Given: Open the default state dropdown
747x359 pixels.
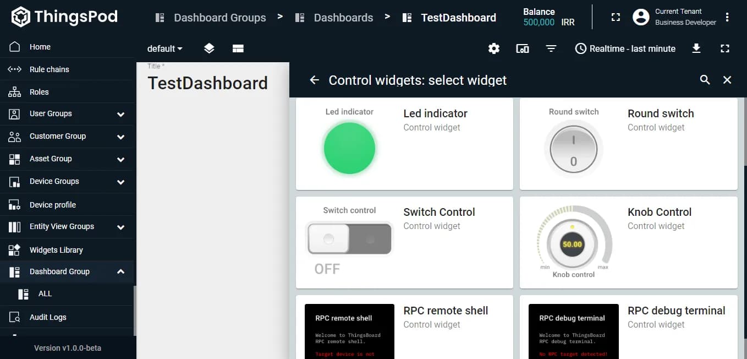Looking at the screenshot, I should [x=164, y=48].
